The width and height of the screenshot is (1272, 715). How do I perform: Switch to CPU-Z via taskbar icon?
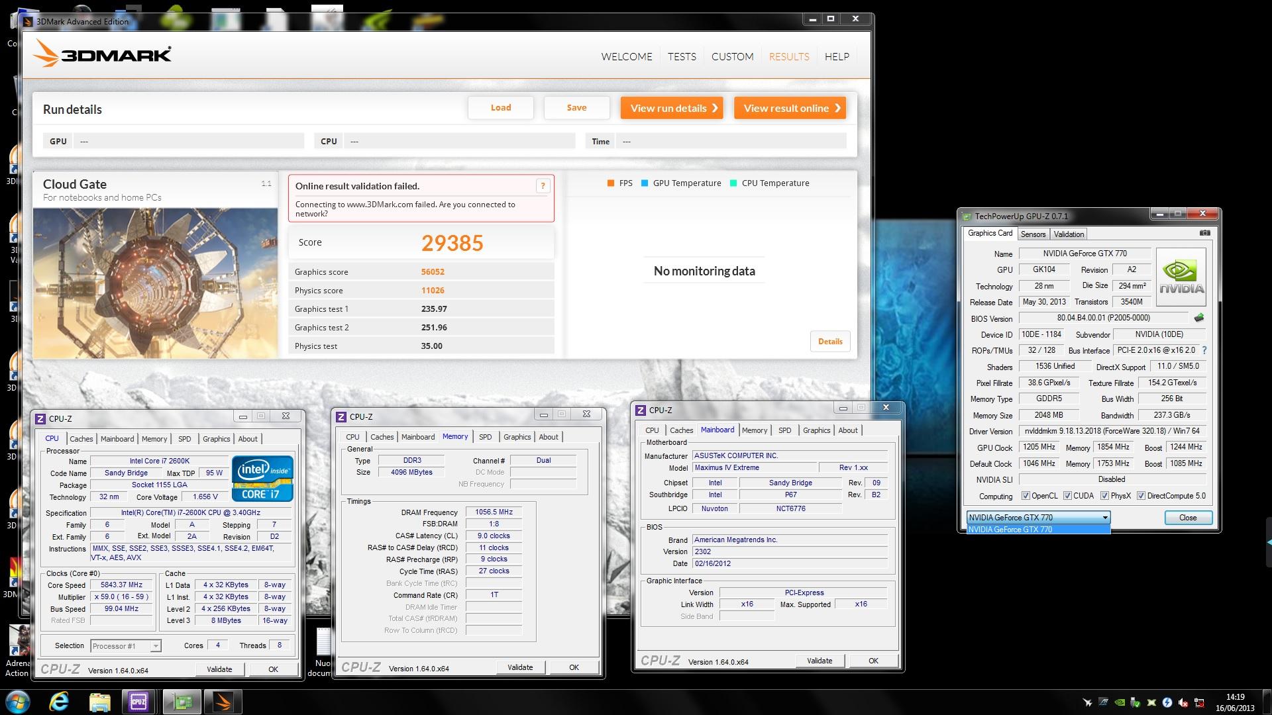[x=138, y=702]
